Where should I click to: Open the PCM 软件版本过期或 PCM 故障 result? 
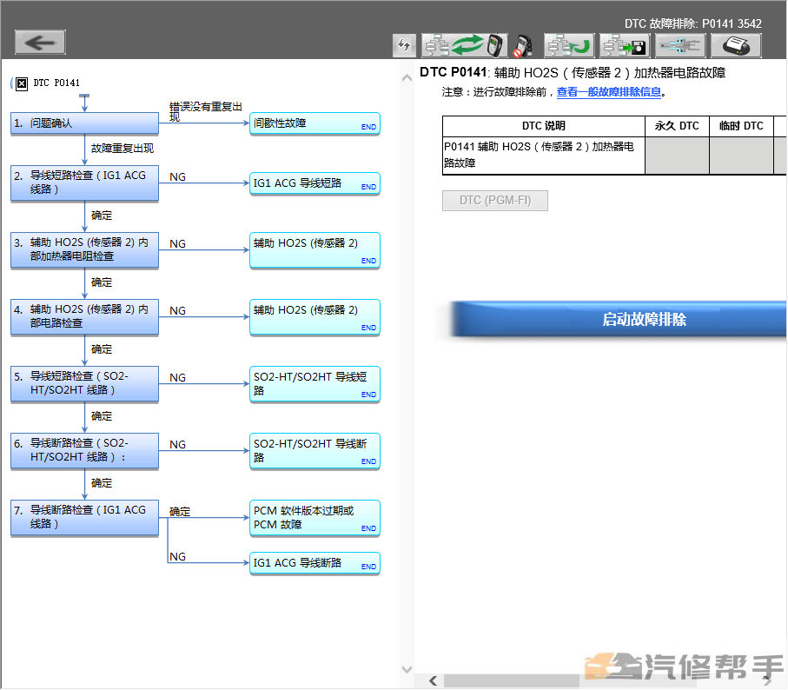[x=315, y=518]
